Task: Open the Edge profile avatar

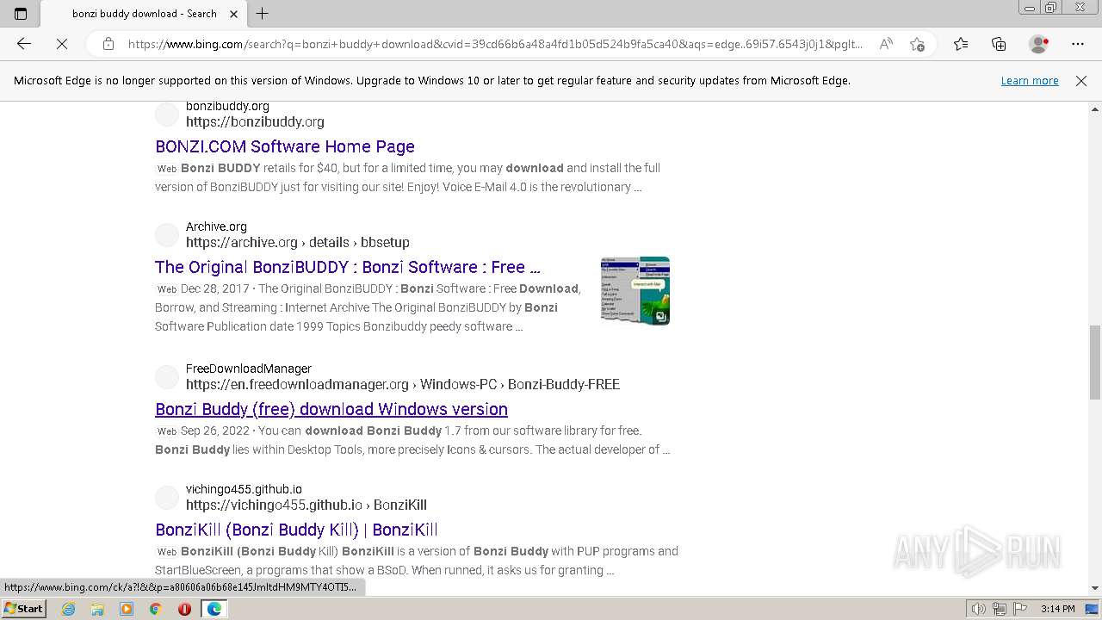Action: pyautogui.click(x=1039, y=44)
